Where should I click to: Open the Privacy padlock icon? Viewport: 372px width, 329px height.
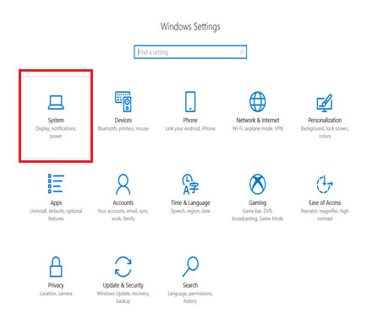[56, 267]
